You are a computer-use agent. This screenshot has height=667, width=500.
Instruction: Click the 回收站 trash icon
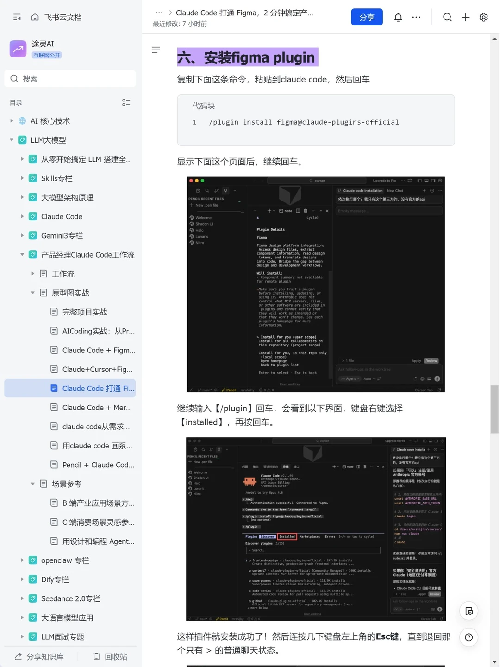click(96, 656)
